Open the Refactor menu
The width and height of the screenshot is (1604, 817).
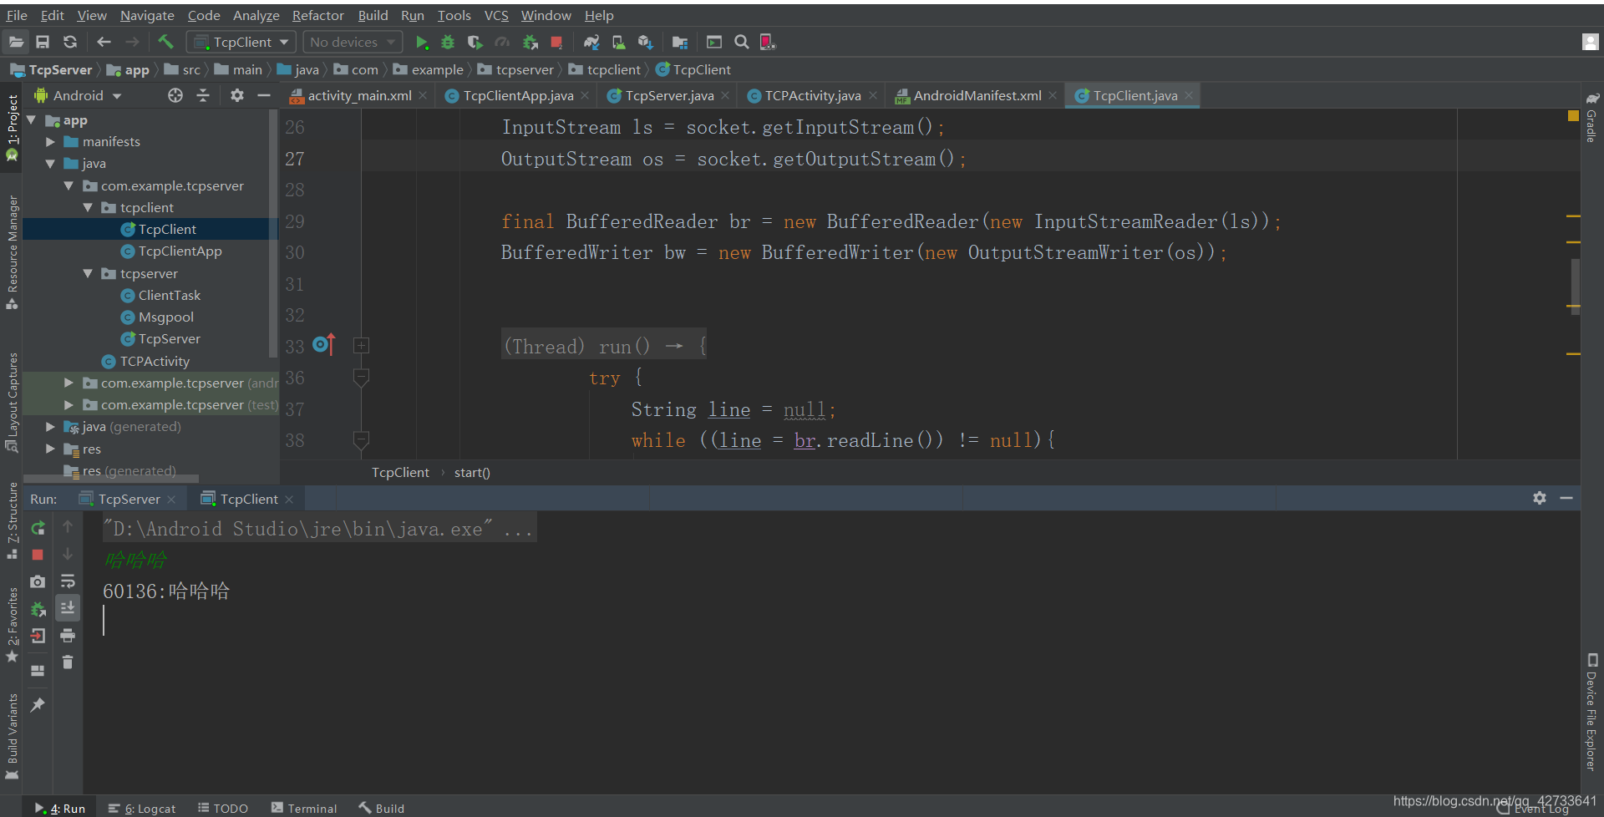pos(317,15)
